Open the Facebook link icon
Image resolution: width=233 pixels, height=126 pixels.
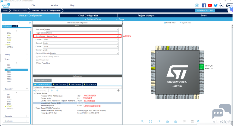(204, 6)
